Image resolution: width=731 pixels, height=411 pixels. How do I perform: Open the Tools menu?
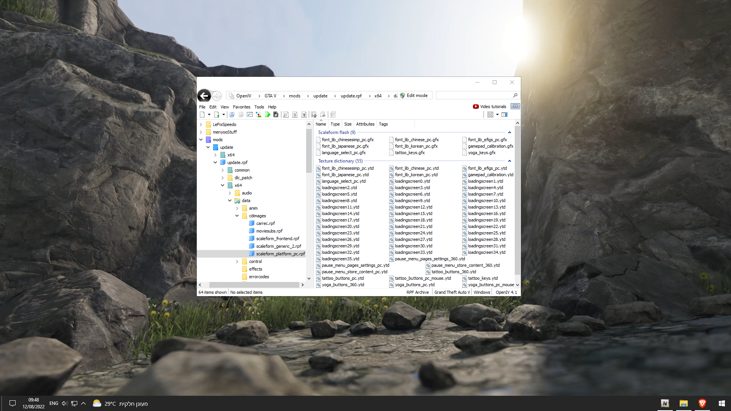point(259,107)
